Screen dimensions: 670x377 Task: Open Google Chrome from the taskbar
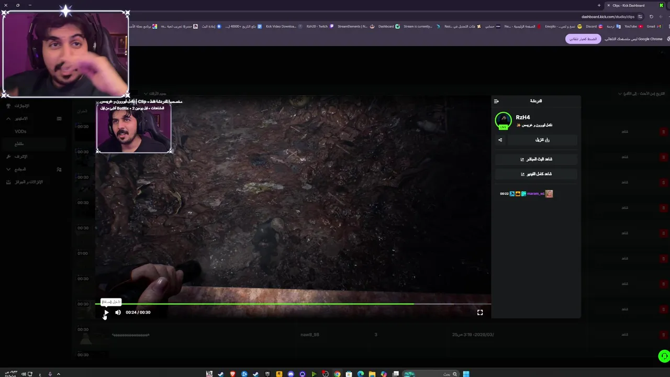click(x=337, y=374)
